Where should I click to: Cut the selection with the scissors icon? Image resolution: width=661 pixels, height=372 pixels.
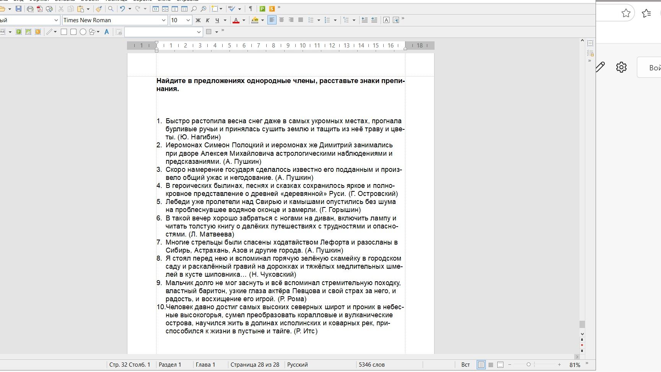(61, 9)
